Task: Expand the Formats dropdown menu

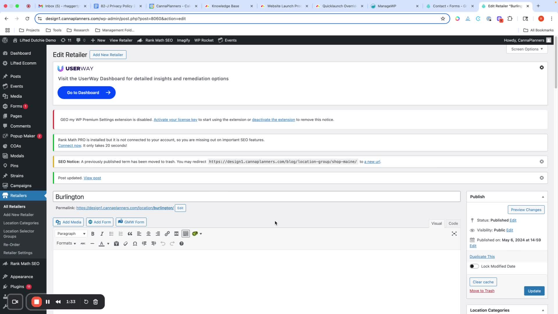Action: [x=66, y=243]
